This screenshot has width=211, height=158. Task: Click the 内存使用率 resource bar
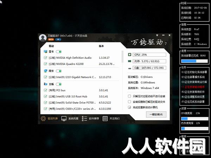pyautogui.click(x=194, y=129)
